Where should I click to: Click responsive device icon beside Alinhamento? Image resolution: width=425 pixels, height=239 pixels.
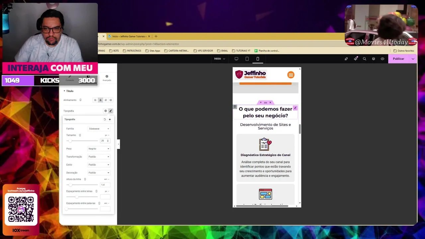pyautogui.click(x=80, y=100)
